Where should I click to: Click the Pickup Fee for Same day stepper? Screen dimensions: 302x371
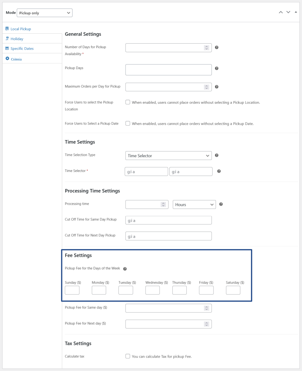point(207,308)
